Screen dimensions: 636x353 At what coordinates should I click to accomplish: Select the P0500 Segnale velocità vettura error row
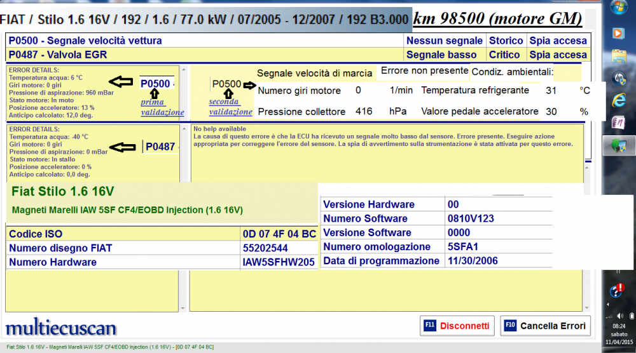click(298, 41)
